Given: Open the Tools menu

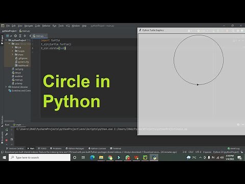Looking at the screenshot, I should click(x=61, y=26).
